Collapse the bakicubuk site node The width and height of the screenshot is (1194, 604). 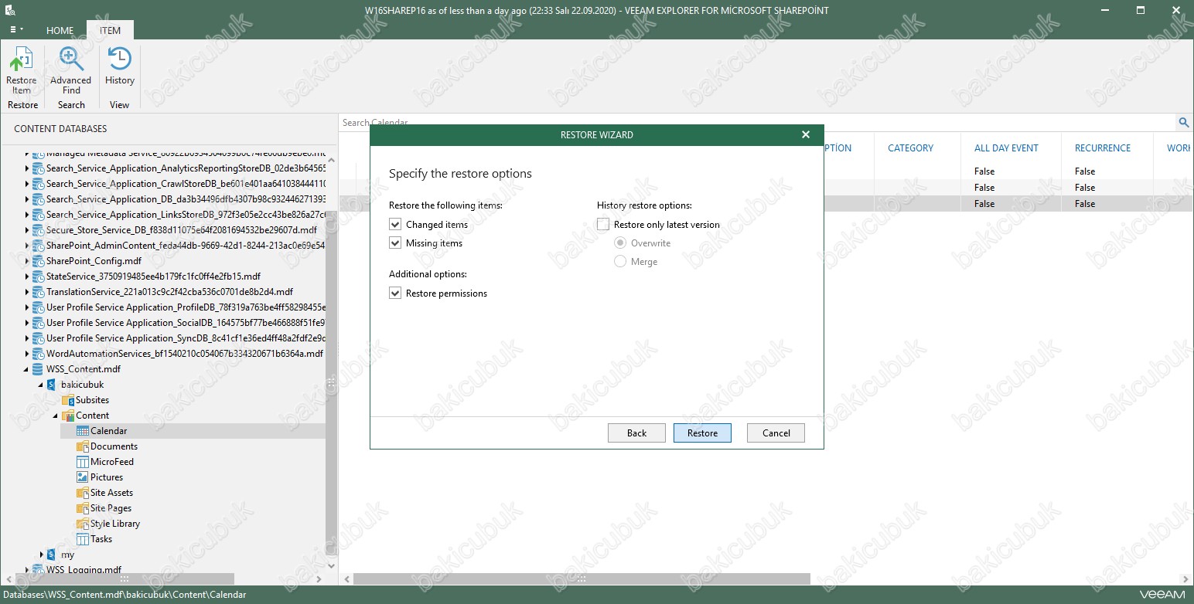tap(41, 385)
